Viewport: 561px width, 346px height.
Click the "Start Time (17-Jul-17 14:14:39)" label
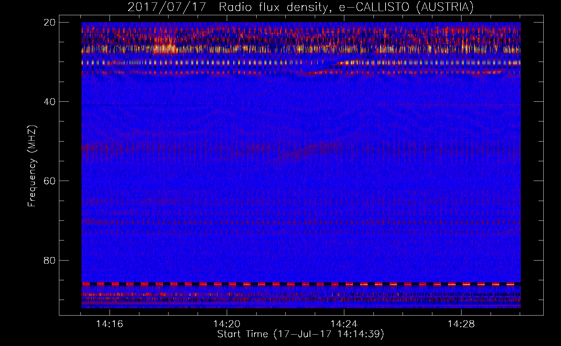tap(301, 334)
